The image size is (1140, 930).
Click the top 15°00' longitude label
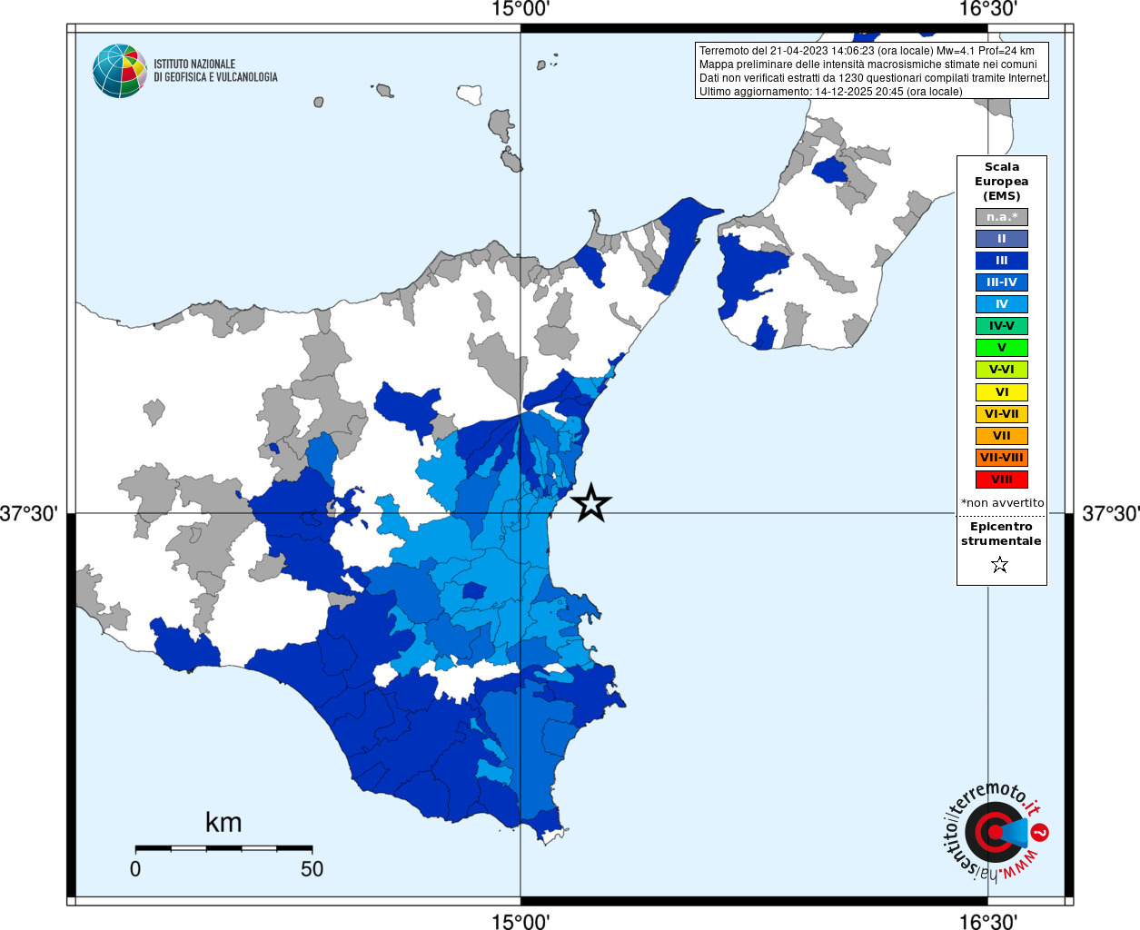(x=520, y=9)
